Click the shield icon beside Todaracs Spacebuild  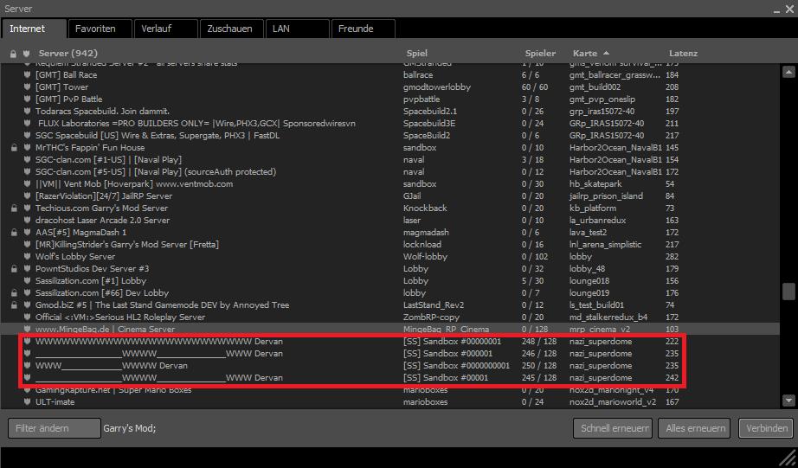click(x=27, y=111)
